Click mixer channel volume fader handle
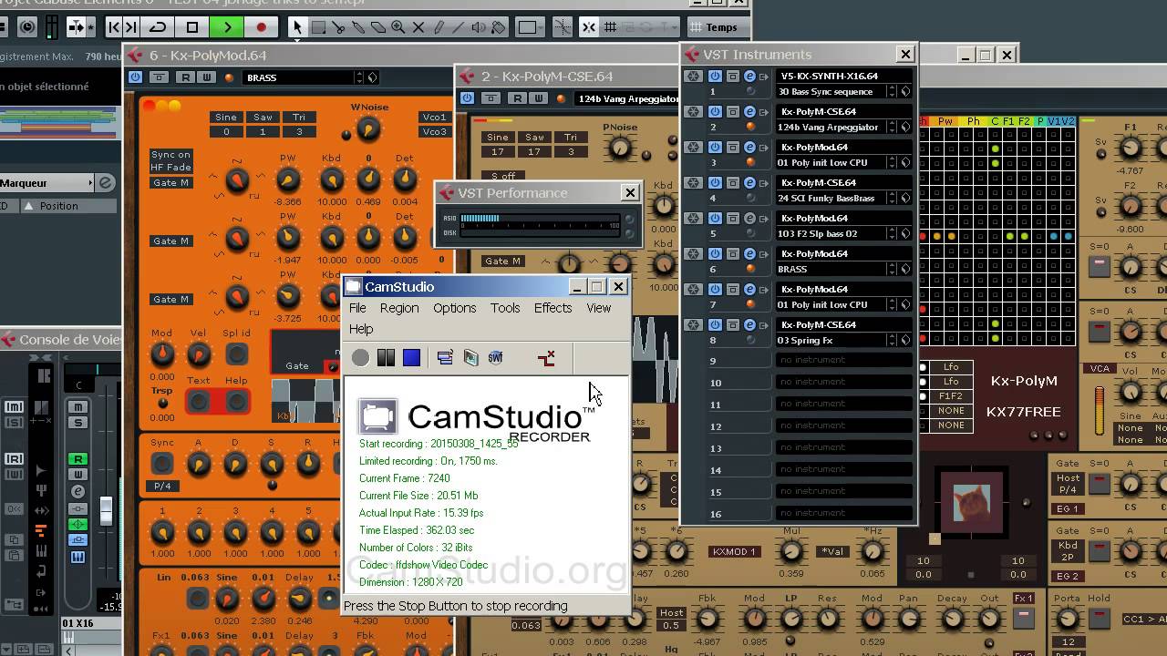The width and height of the screenshot is (1167, 656). [106, 510]
